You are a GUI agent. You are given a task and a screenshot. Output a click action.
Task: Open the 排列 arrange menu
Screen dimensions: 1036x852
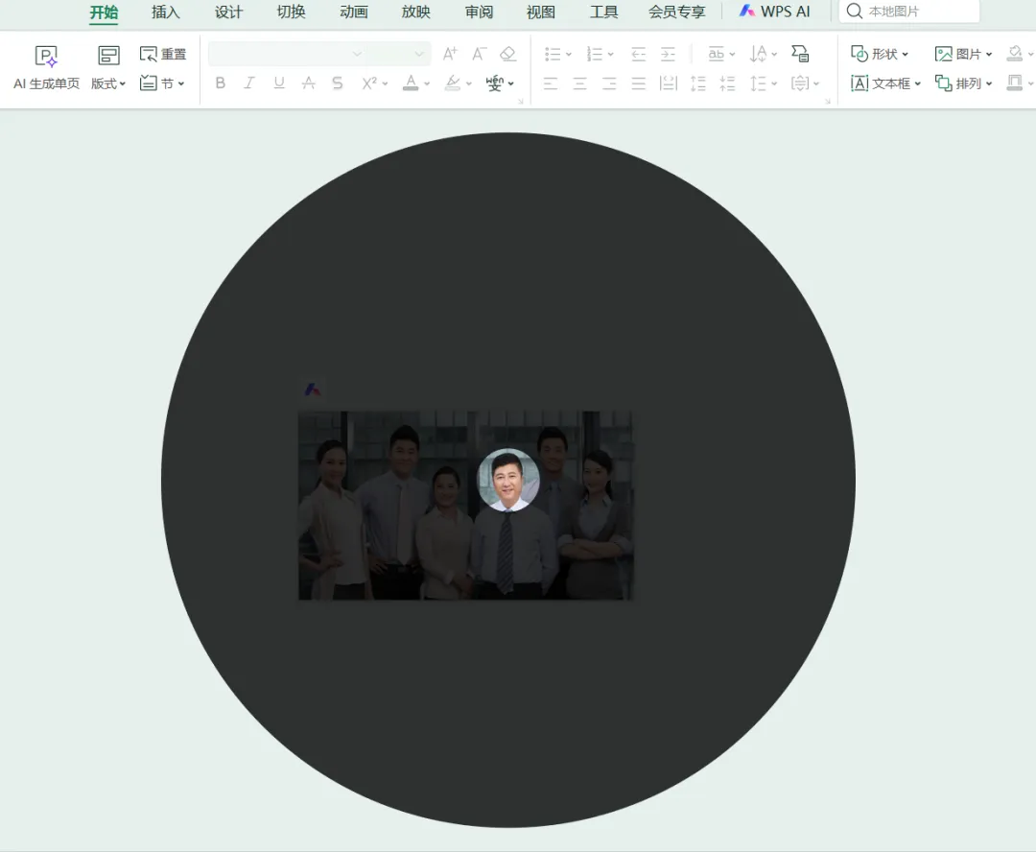point(963,83)
